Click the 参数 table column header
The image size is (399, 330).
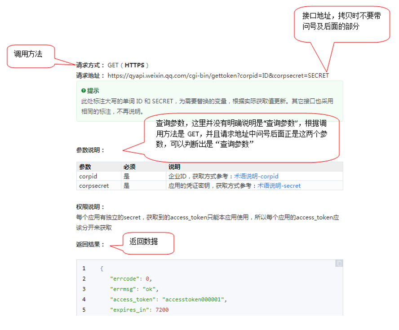point(85,167)
